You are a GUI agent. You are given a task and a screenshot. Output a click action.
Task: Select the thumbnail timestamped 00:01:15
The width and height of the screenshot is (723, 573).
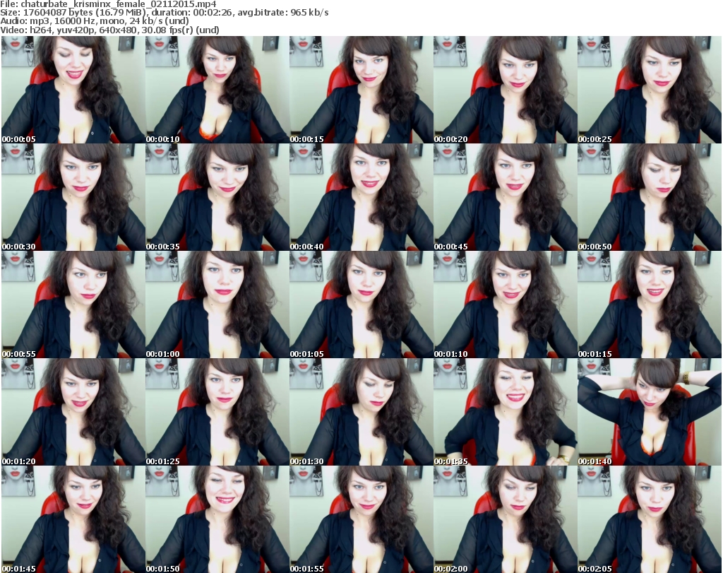click(x=650, y=305)
